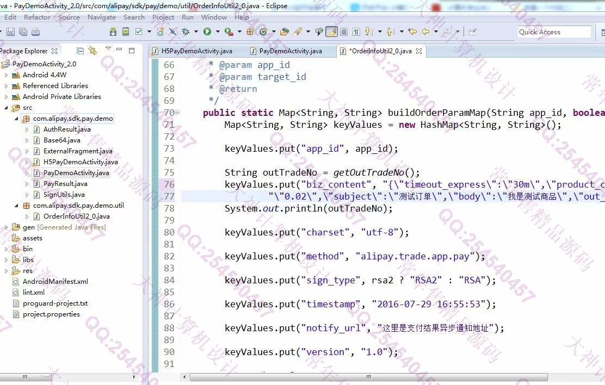Click the Search flashlight toolbar icon

coord(298,32)
